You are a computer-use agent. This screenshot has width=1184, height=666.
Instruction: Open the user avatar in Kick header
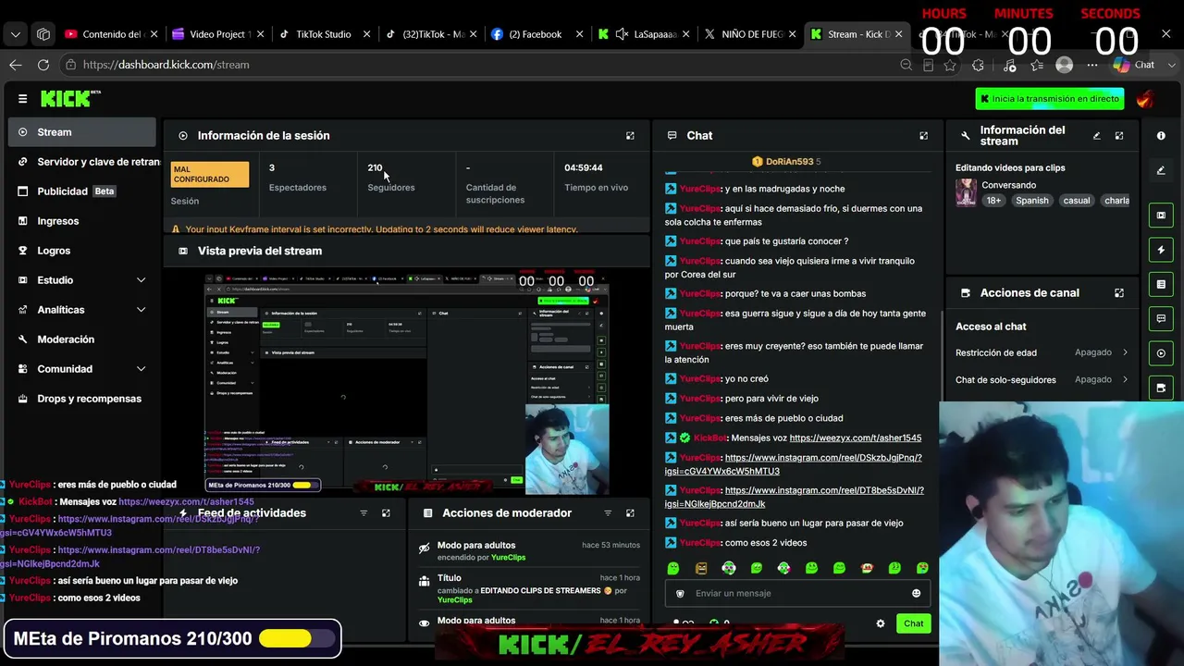tap(1145, 99)
